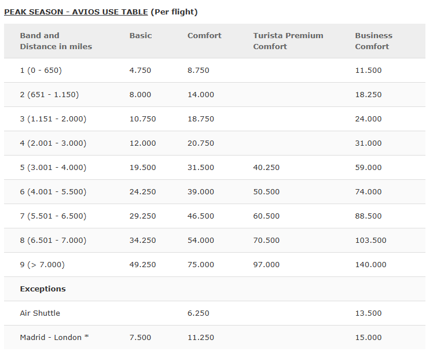The image size is (426, 351).
Task: Select the band 3 (1.151 - 2.000) label
Action: click(53, 119)
